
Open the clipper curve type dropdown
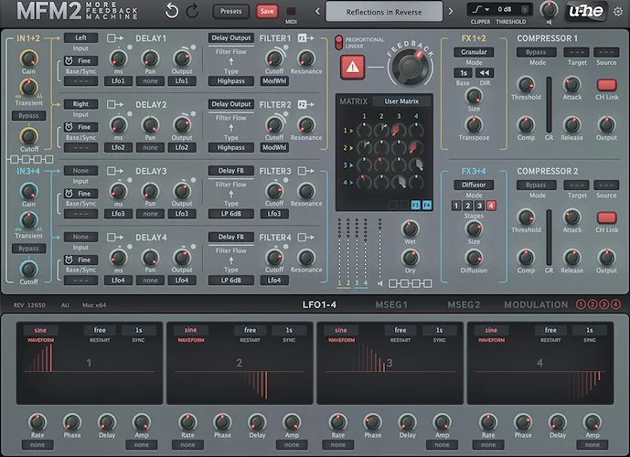tap(480, 9)
